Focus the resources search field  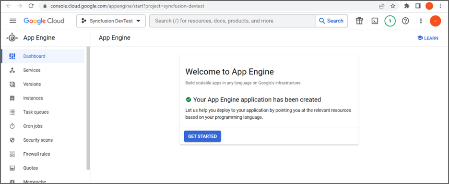click(x=232, y=21)
